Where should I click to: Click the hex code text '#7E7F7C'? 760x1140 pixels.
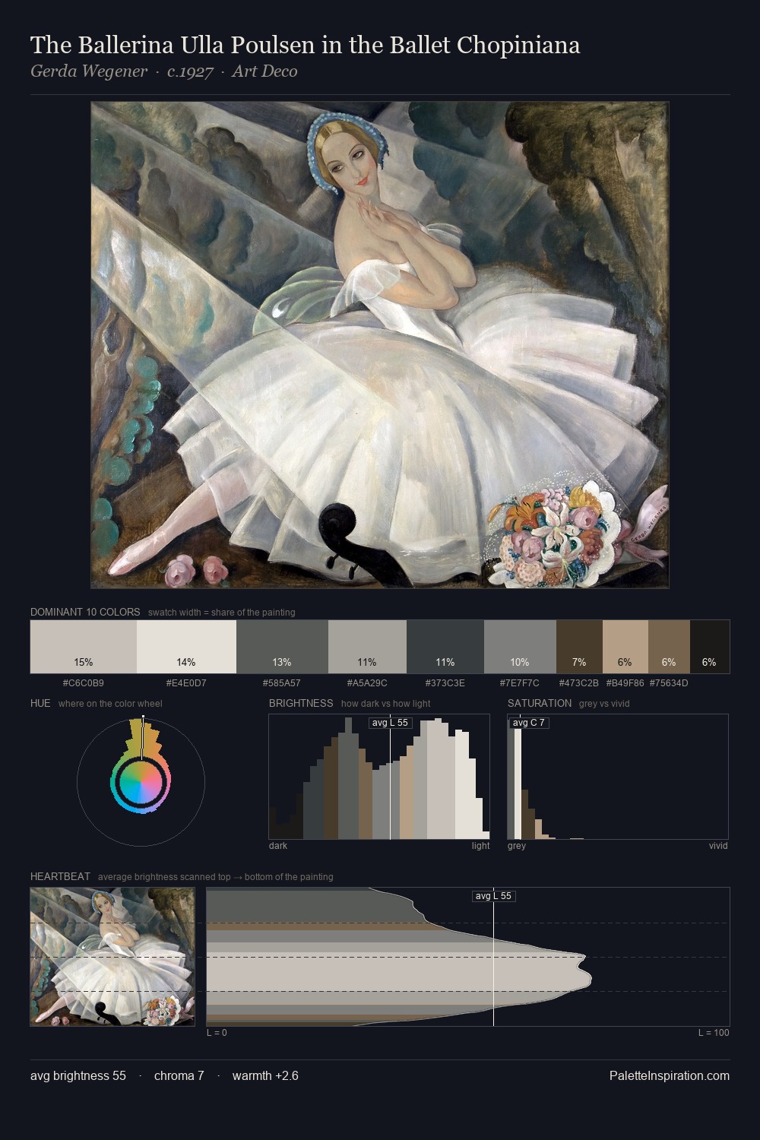(x=520, y=682)
